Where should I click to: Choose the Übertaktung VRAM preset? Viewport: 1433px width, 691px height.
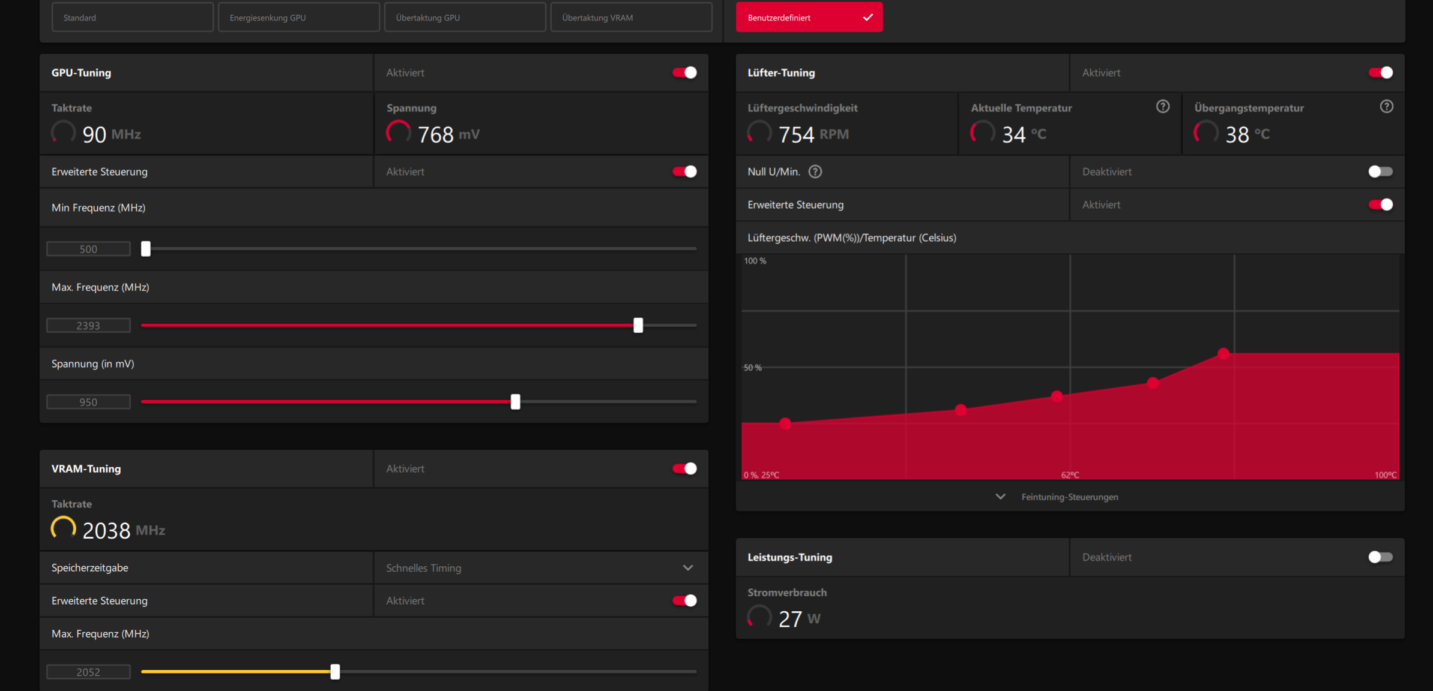(631, 17)
